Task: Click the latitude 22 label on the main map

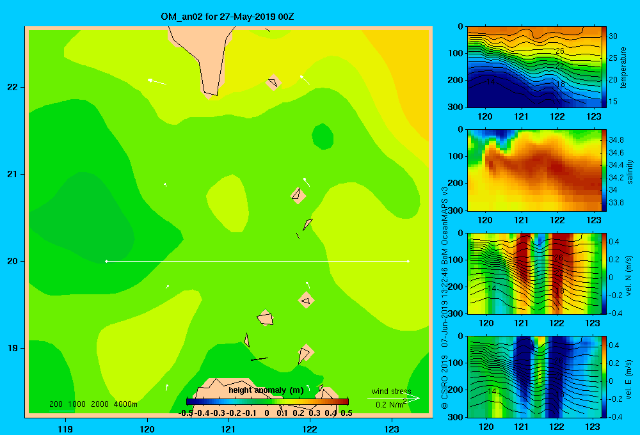Action: tap(12, 88)
